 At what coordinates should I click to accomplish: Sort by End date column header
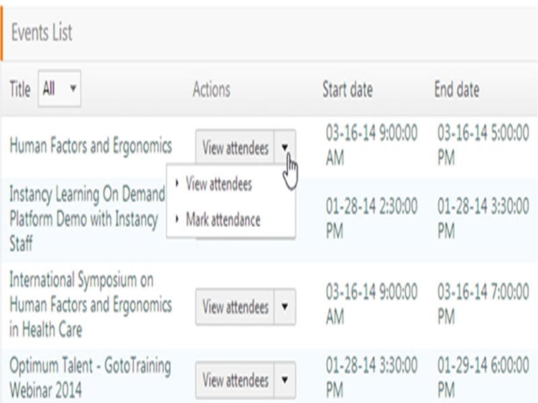pos(457,89)
